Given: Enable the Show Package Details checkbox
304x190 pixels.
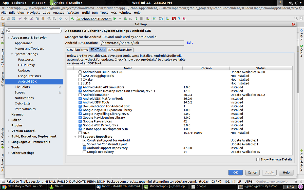Looking at the screenshot, I should pos(258,159).
